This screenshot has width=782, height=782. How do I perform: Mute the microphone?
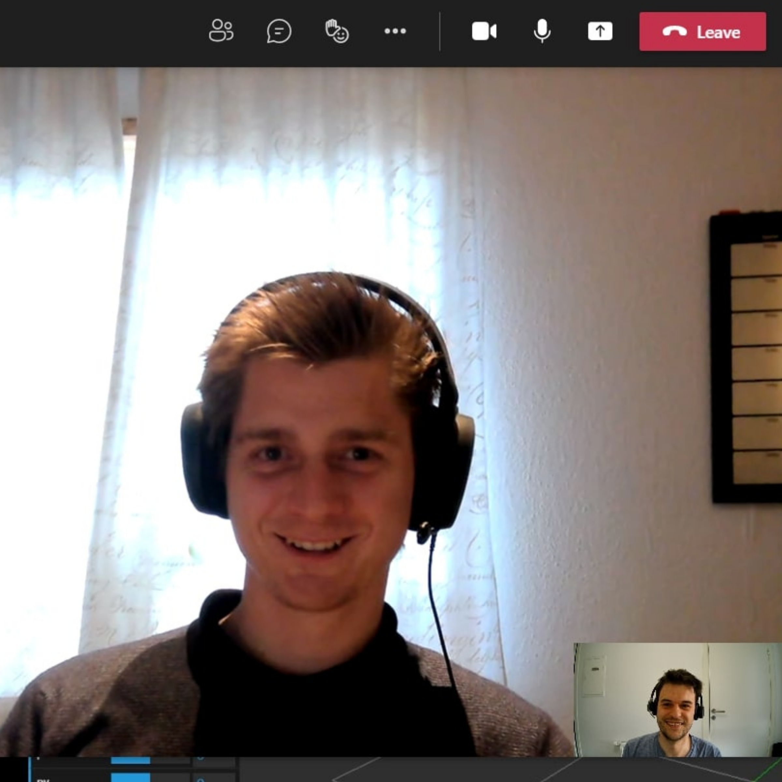(x=542, y=31)
